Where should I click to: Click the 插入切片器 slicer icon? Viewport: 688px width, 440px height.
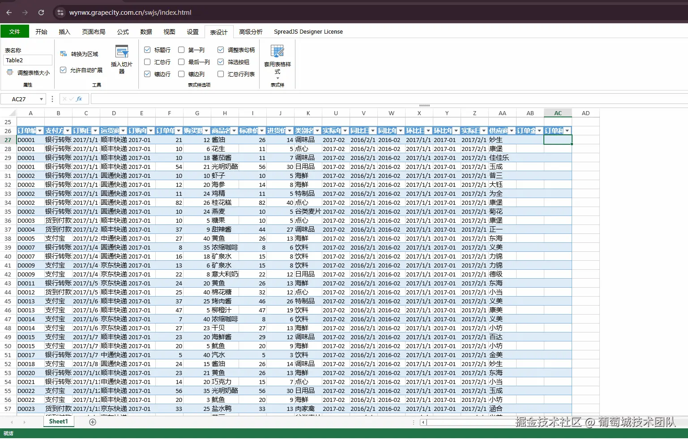tap(122, 52)
